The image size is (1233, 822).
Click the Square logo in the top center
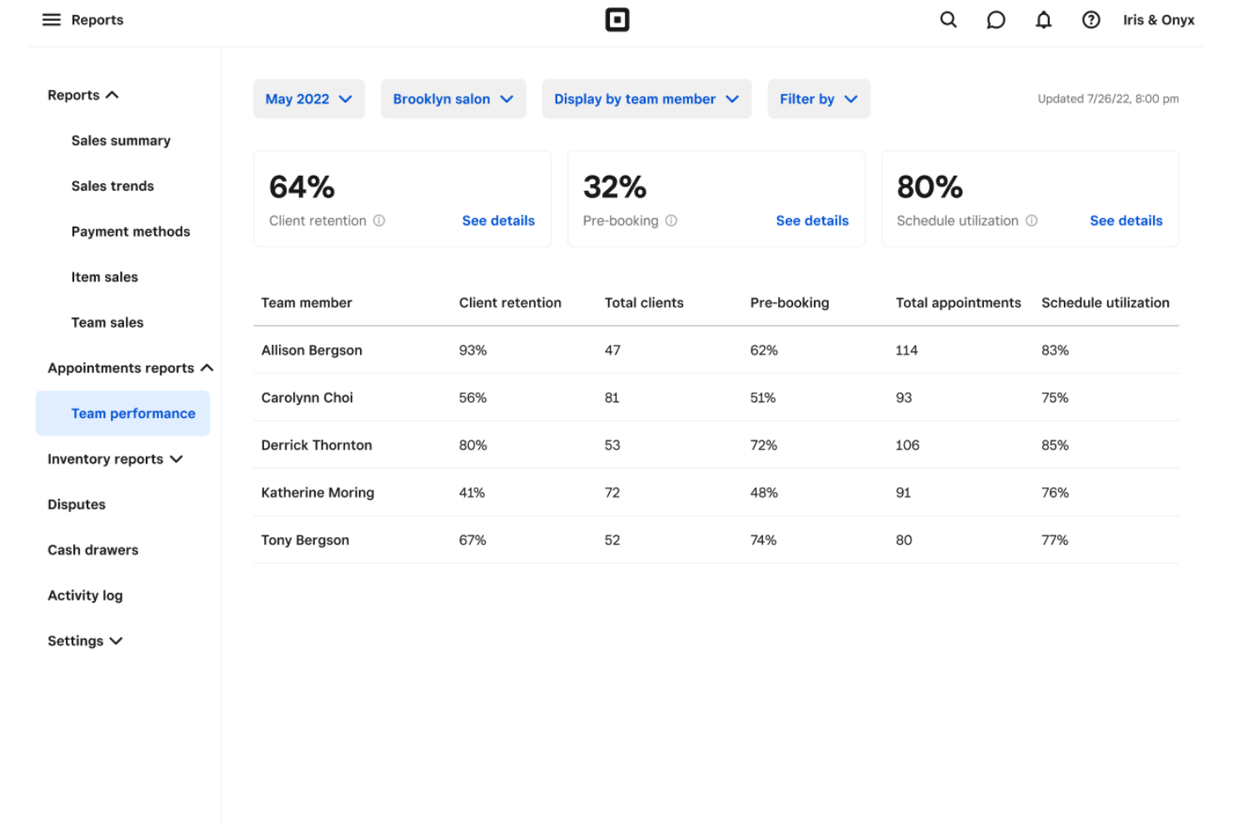click(617, 19)
